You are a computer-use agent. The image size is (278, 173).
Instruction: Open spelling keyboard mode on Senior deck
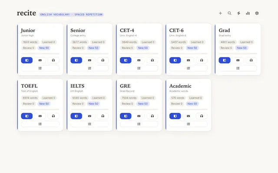coord(89,60)
